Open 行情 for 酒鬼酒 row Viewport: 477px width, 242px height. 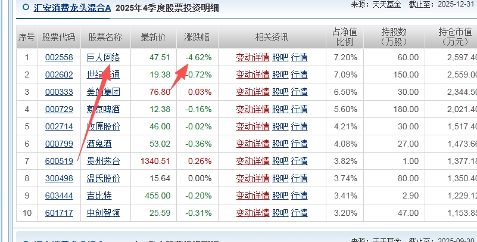click(x=300, y=144)
